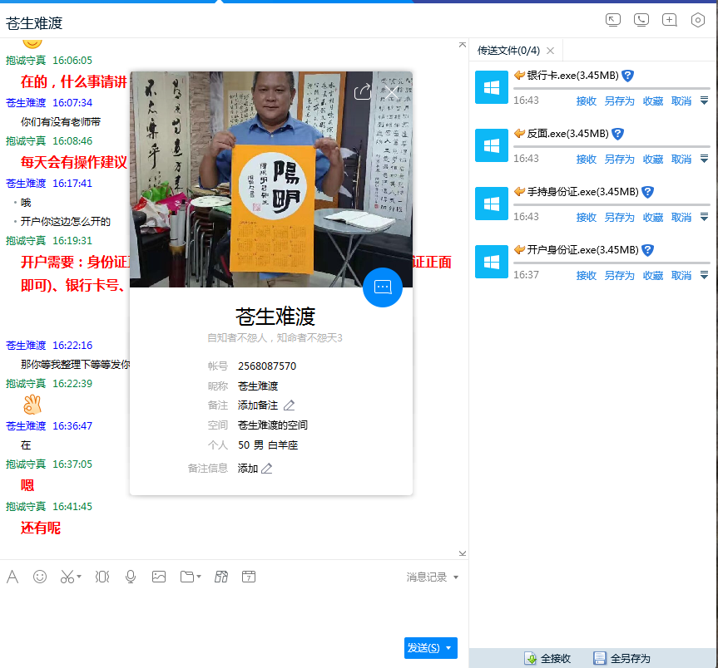Edit the 添加备注 remark pencil icon

pyautogui.click(x=289, y=405)
